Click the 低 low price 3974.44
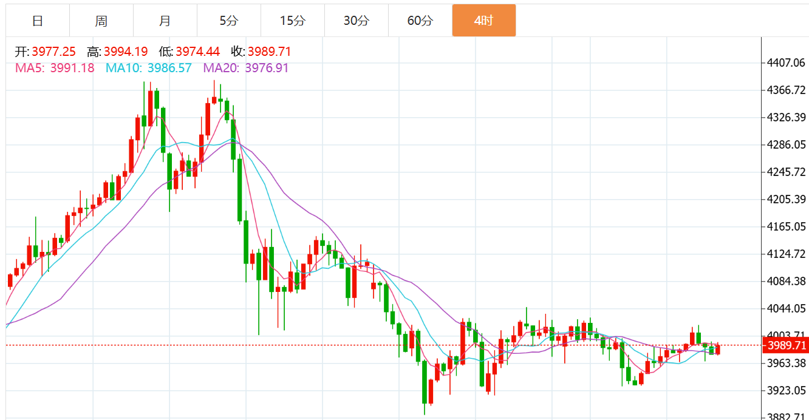809x420 pixels. (197, 52)
